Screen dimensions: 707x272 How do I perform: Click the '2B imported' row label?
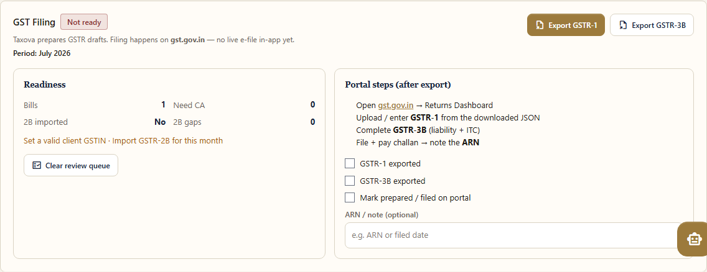coord(46,122)
